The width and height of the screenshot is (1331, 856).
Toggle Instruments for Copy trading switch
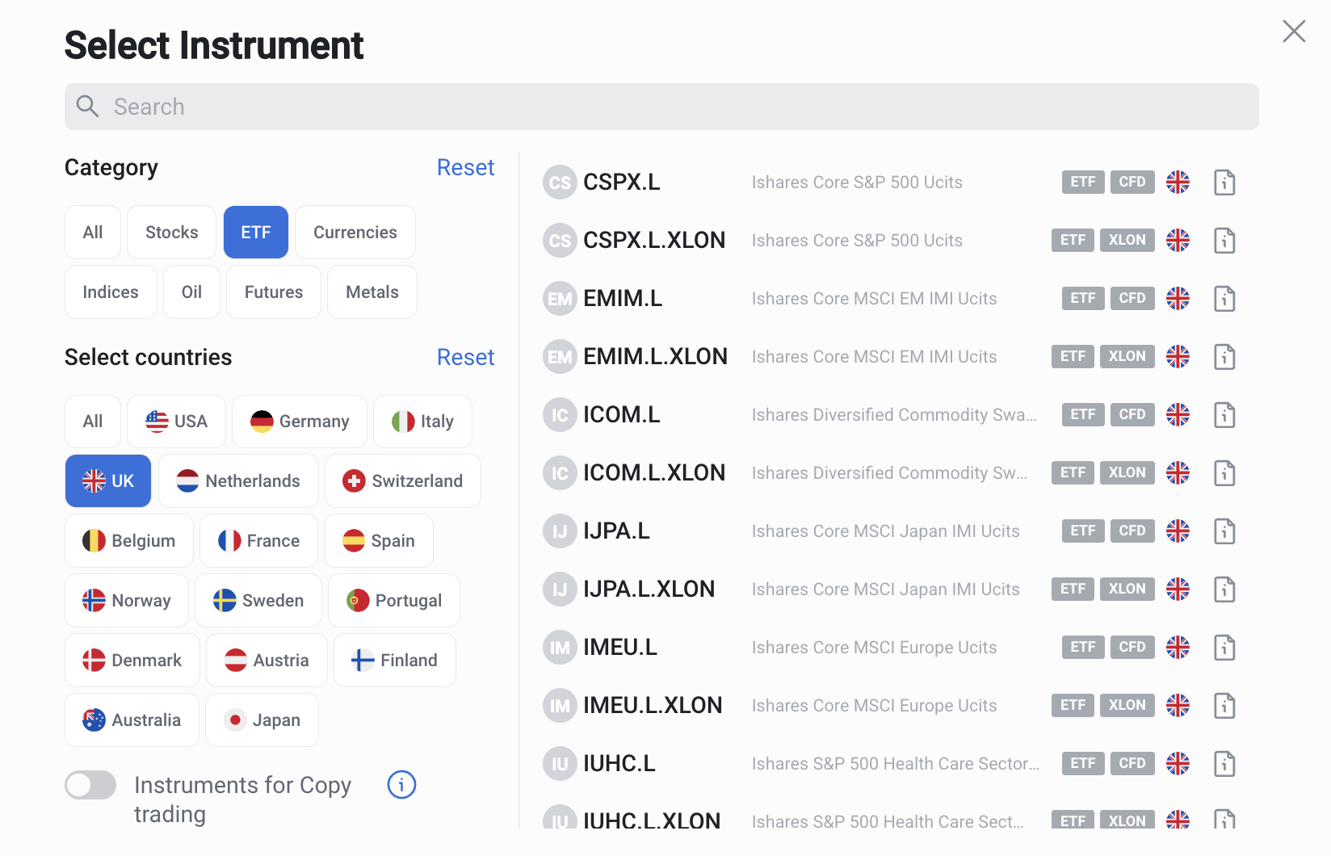pyautogui.click(x=90, y=785)
